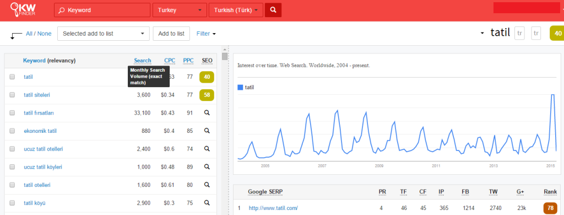Open the ucuz tatil otelleri keyword link
Screen dimensions: 564x215
pos(43,149)
